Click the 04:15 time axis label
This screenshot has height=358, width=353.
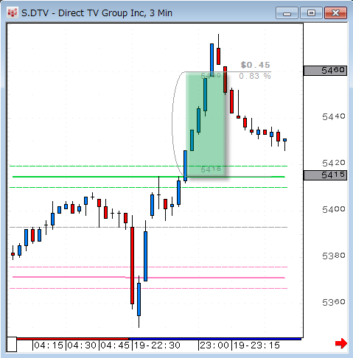(49, 345)
